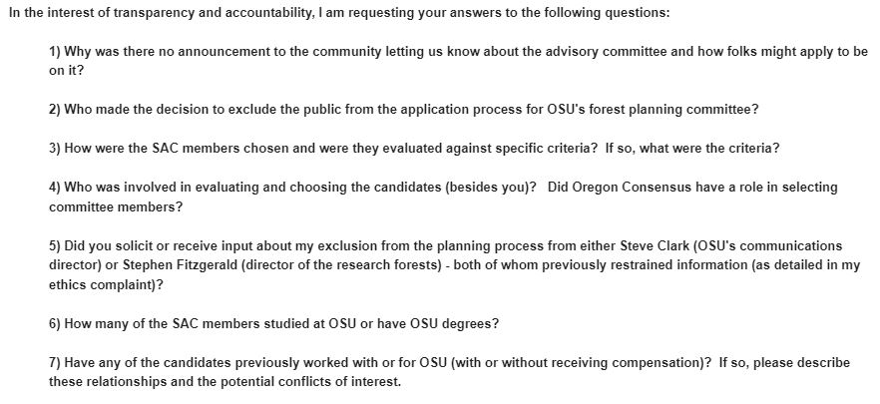This screenshot has width=880, height=404.
Task: Click question 5 starting 'Did you solicit'
Action: (x=454, y=265)
